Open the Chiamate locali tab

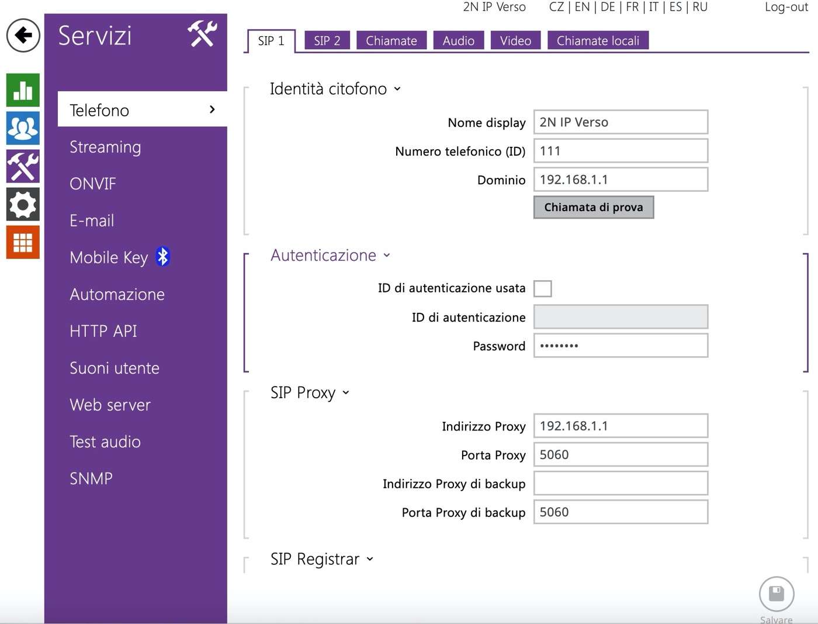click(598, 41)
